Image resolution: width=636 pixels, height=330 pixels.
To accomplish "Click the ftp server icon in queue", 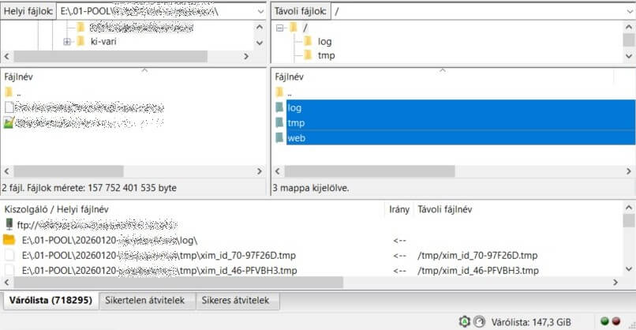I will pyautogui.click(x=9, y=224).
